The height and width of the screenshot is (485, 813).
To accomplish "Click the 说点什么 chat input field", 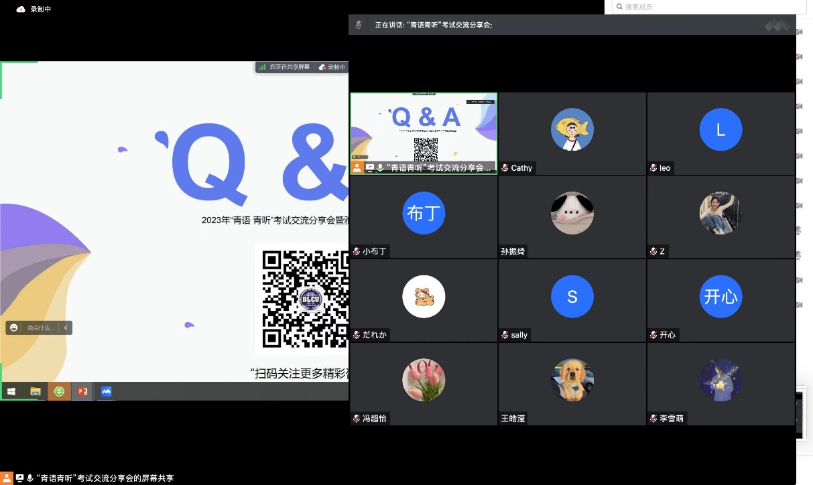I will point(40,328).
